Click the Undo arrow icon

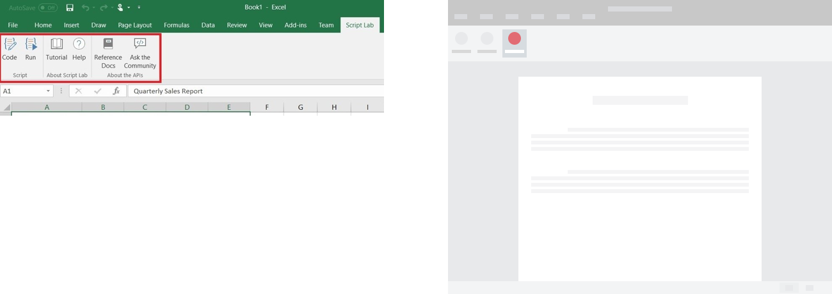85,8
